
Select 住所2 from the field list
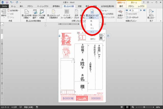click(92, 39)
